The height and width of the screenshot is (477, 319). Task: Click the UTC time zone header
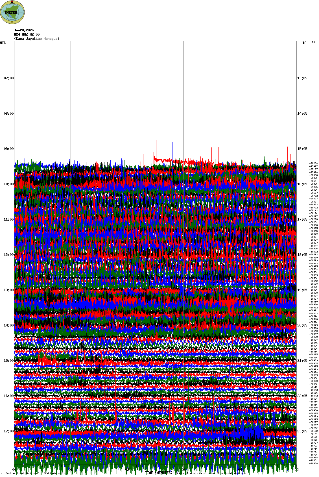point(303,43)
